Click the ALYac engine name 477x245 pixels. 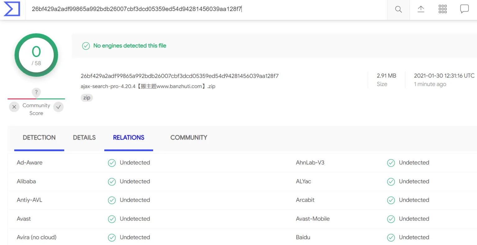point(303,181)
